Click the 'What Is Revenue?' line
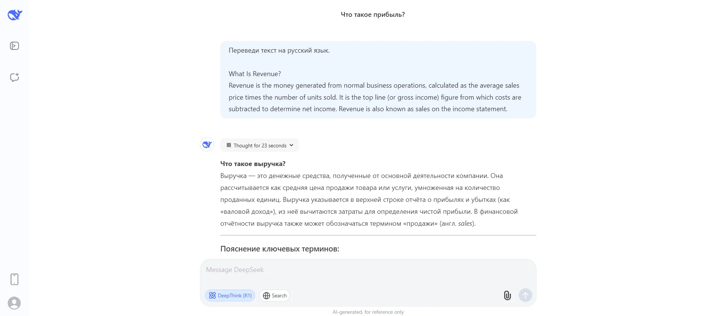This screenshot has width=704, height=316. coord(255,74)
